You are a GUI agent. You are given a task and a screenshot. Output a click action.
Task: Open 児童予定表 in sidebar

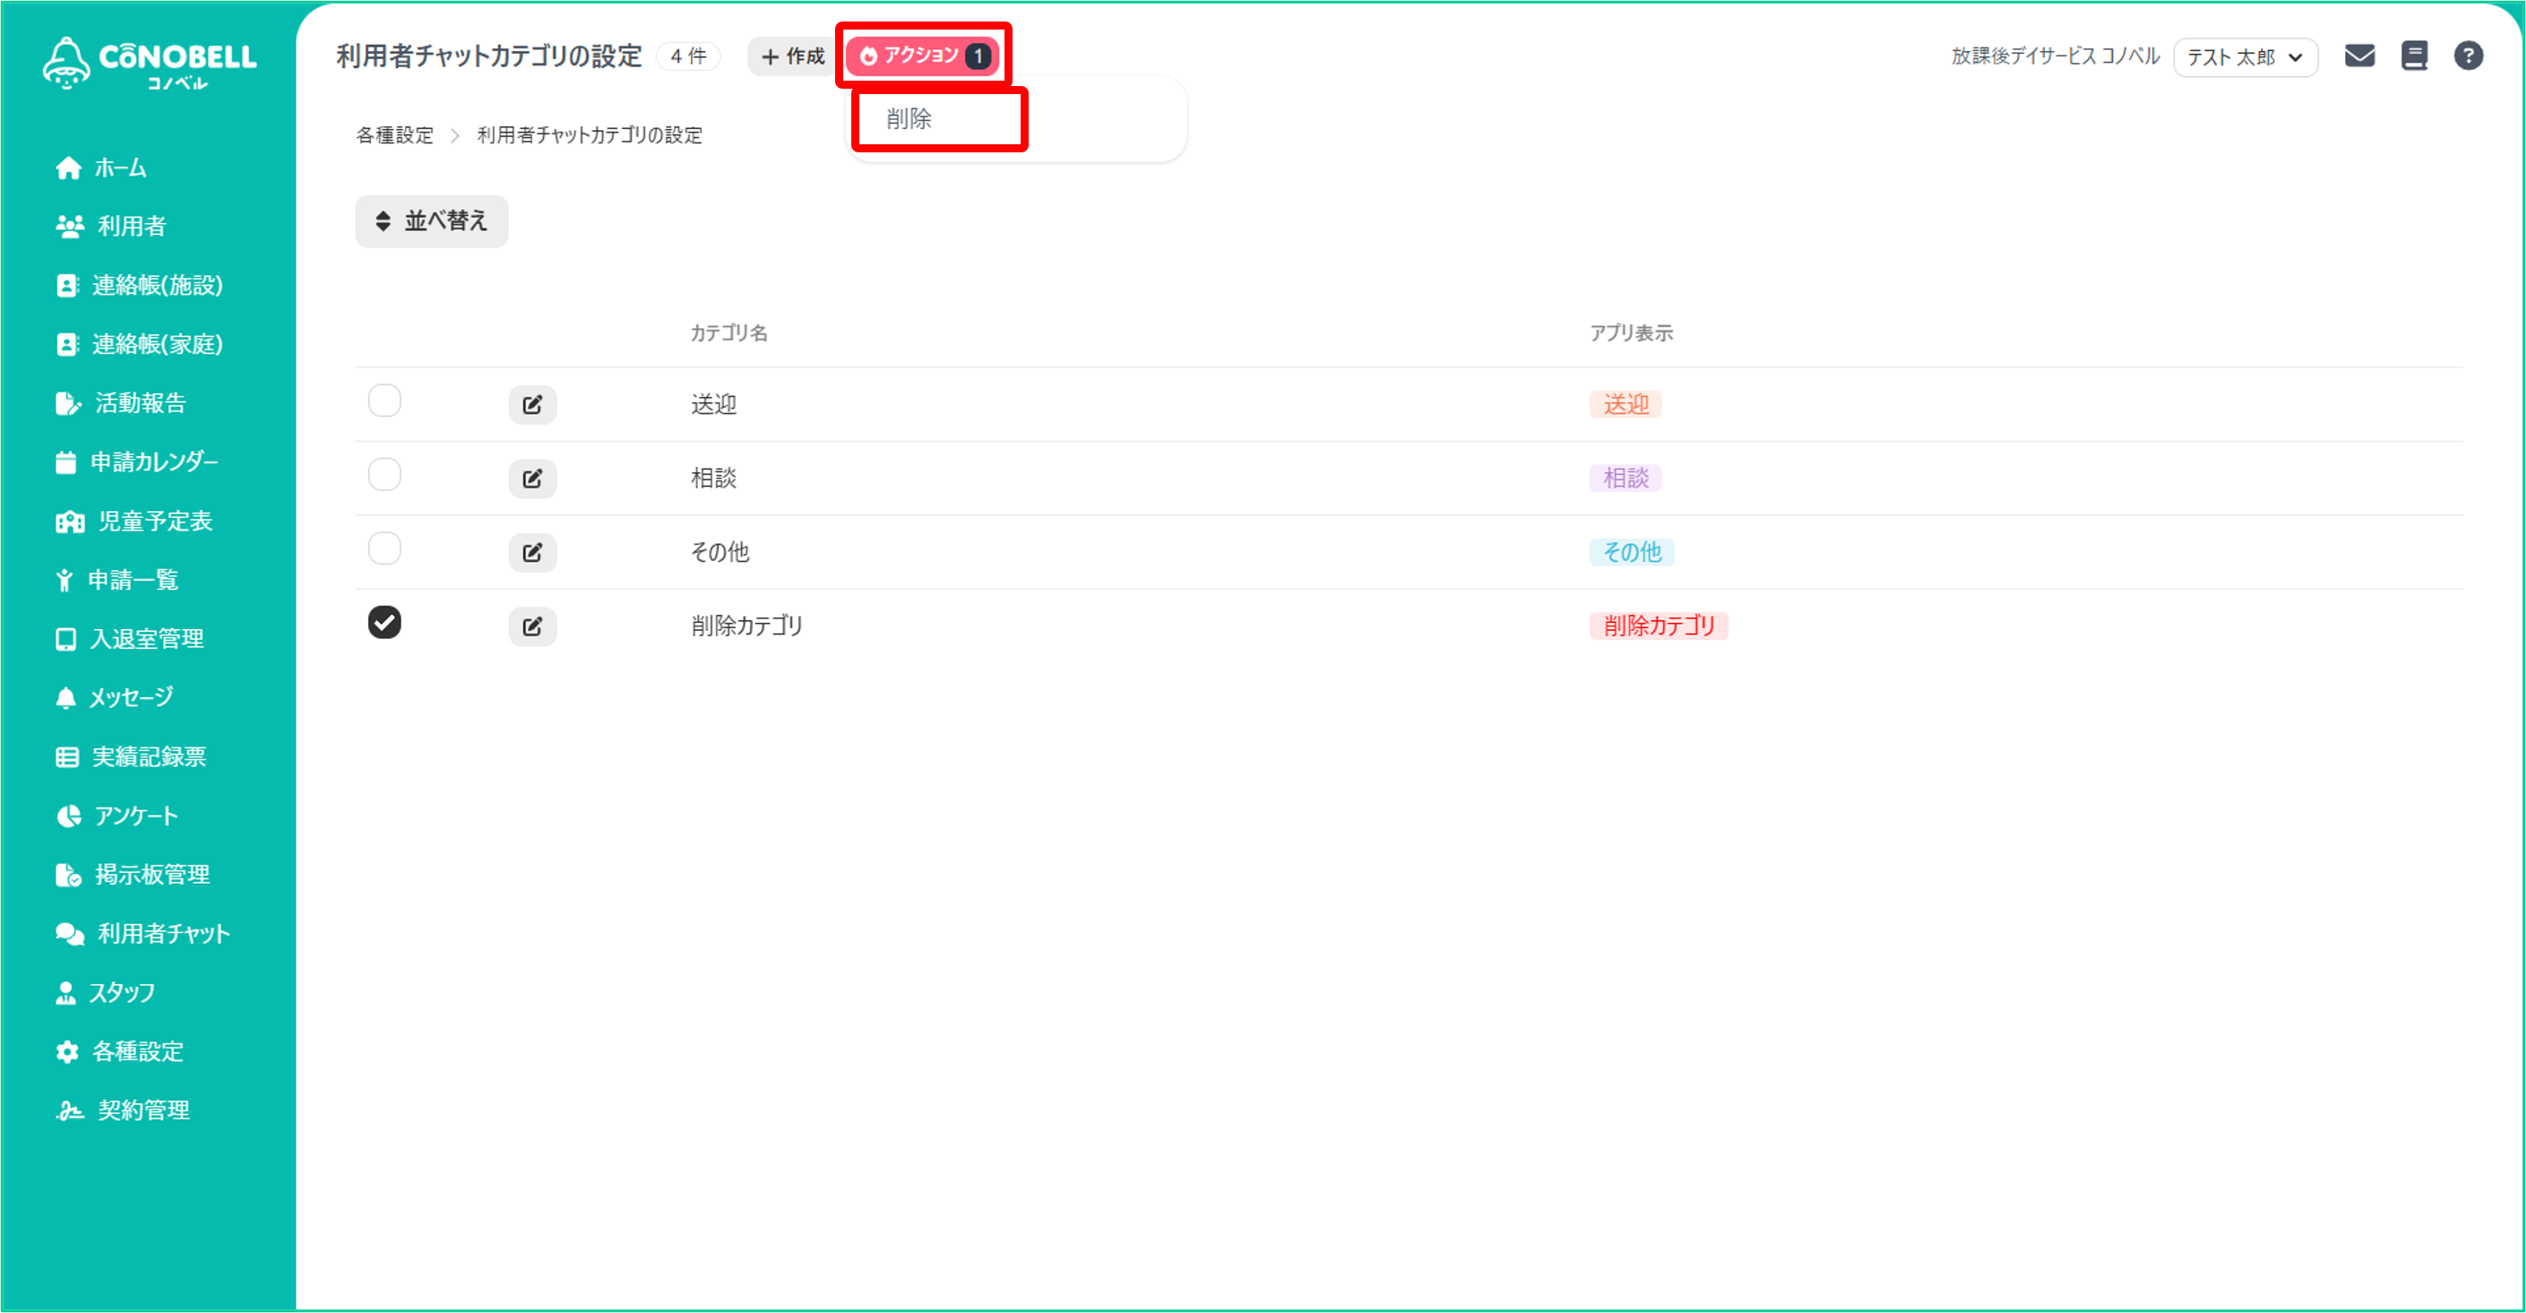[134, 521]
